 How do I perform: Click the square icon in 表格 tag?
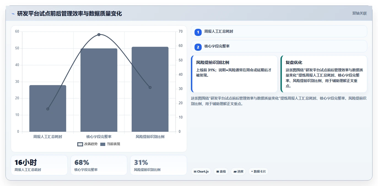click(218, 172)
